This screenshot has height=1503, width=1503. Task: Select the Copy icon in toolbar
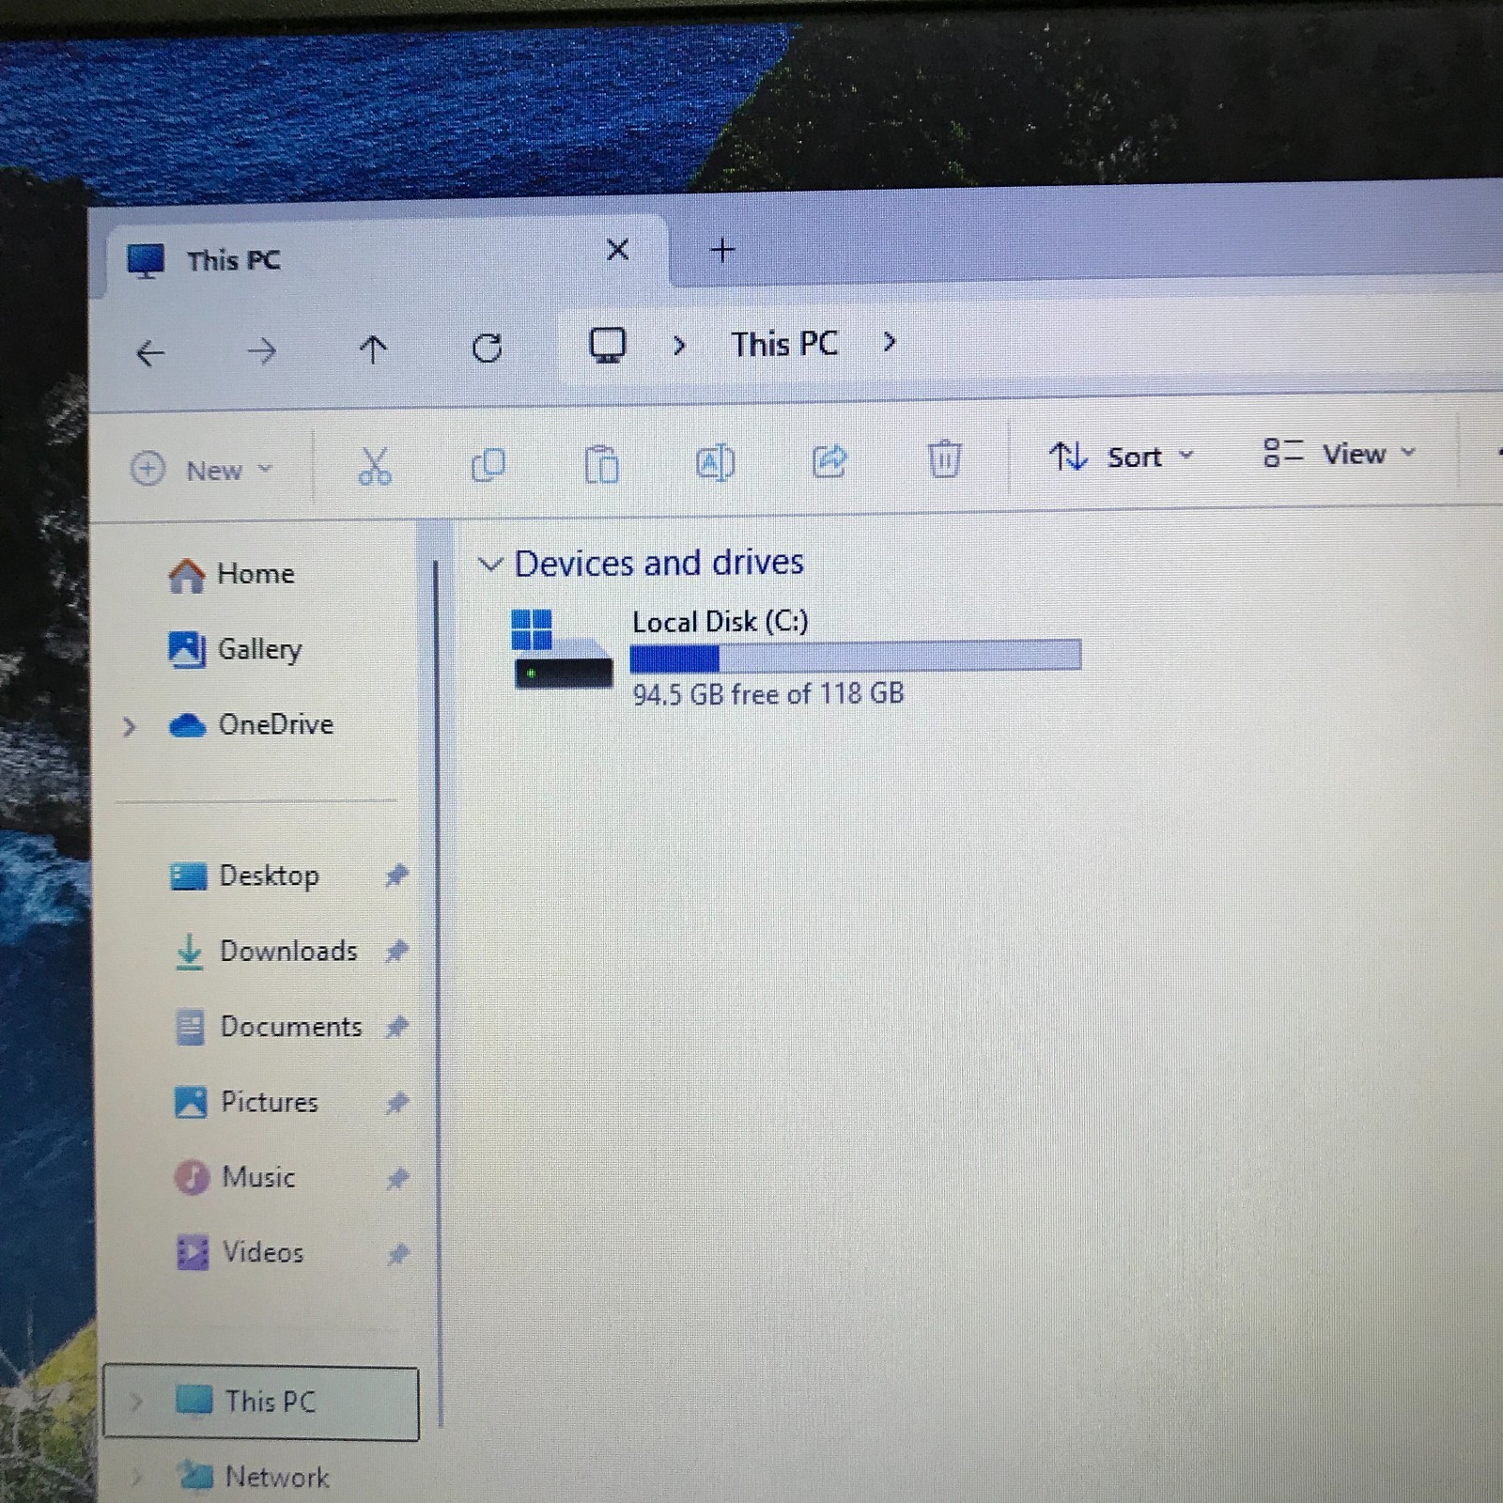(x=488, y=464)
